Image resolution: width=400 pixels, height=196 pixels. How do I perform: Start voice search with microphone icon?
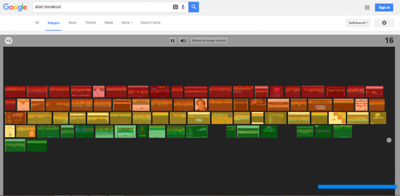coord(183,7)
